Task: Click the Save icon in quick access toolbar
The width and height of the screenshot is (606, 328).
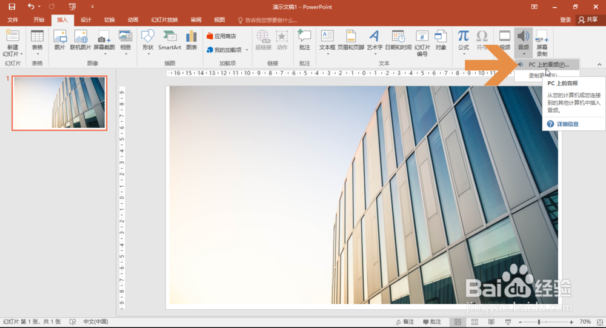Action: point(12,7)
